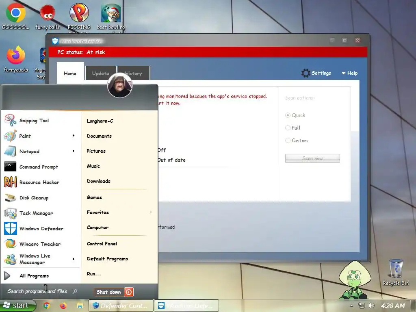Image resolution: width=416 pixels, height=312 pixels.
Task: Click the Shut down button
Action: coord(109,292)
